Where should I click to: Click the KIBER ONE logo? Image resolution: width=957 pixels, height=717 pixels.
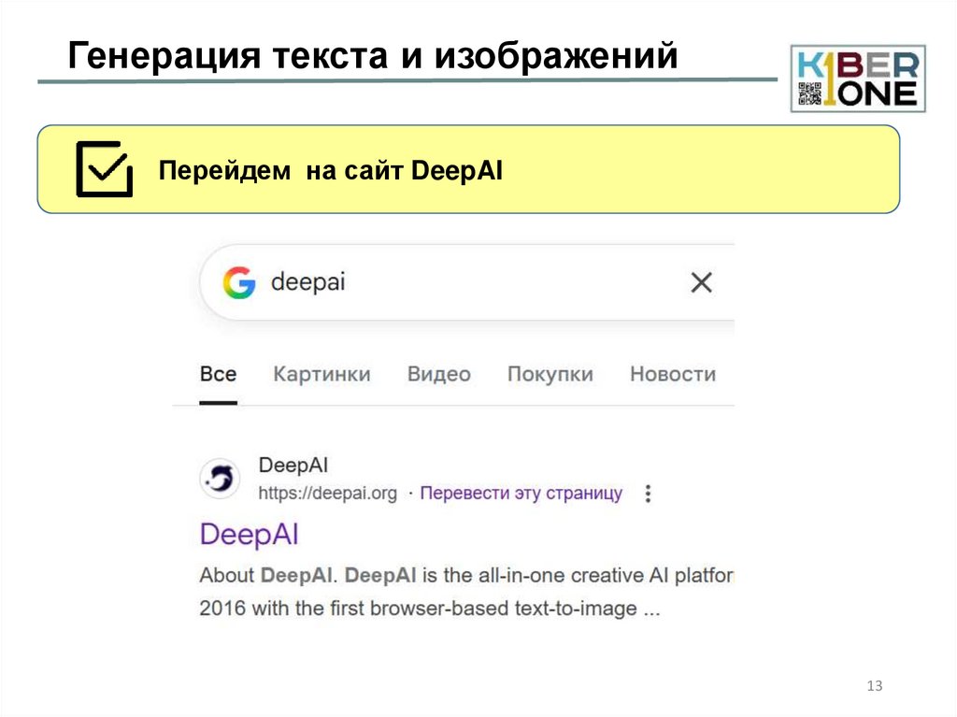tap(857, 75)
